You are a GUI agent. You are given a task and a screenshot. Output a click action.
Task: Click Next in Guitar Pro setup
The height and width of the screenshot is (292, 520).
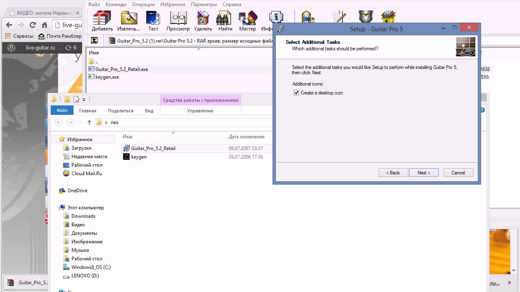click(424, 173)
